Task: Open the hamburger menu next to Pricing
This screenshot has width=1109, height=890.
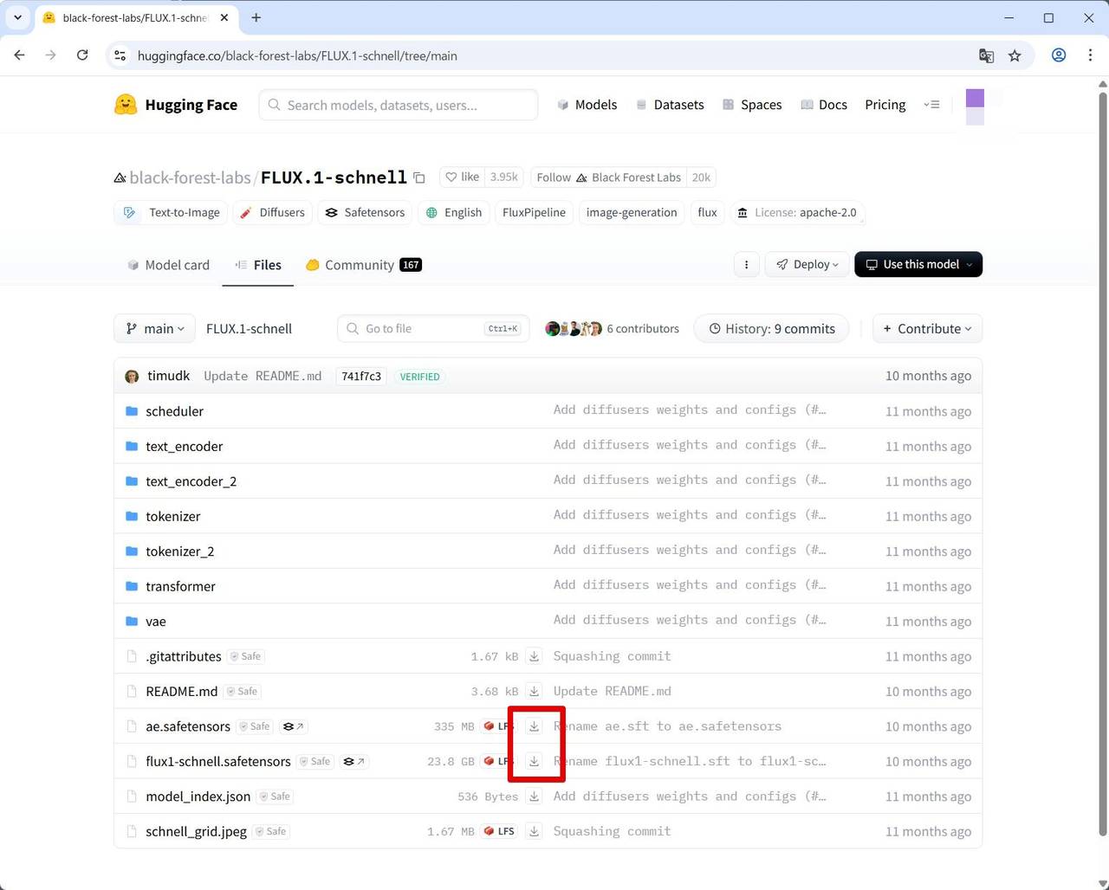Action: pos(931,105)
